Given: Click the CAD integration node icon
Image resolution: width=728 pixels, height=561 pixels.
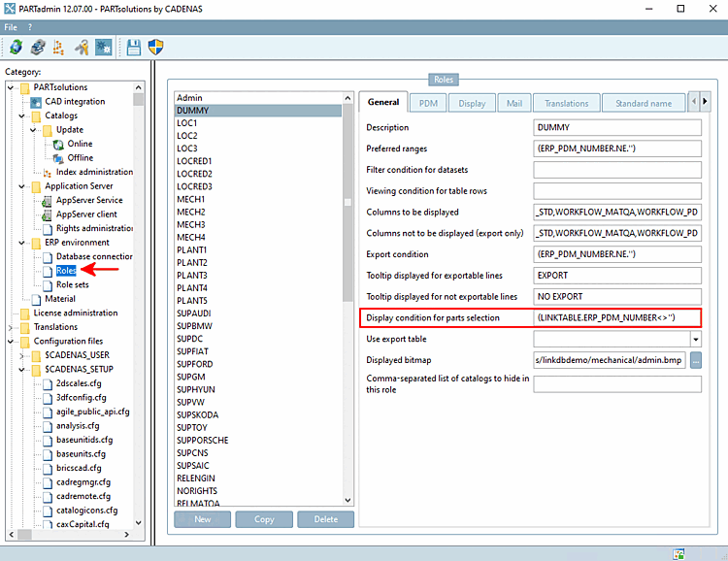Looking at the screenshot, I should (x=36, y=102).
